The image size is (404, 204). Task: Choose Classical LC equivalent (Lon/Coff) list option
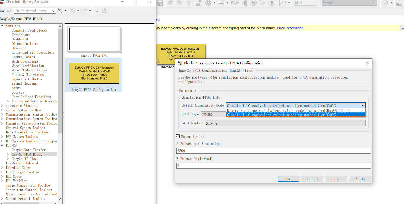(x=295, y=115)
